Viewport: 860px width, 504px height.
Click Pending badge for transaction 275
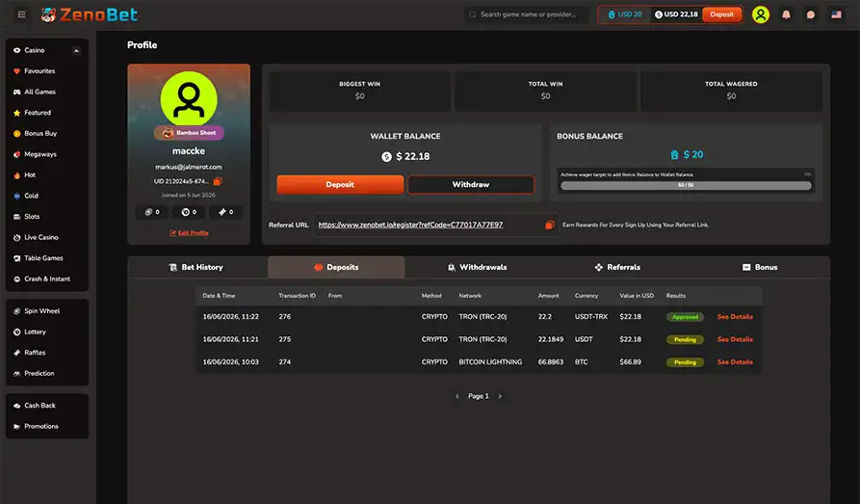[685, 339]
